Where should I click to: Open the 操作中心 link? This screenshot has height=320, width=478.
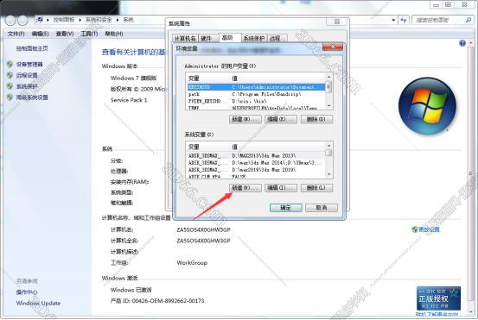tap(27, 292)
